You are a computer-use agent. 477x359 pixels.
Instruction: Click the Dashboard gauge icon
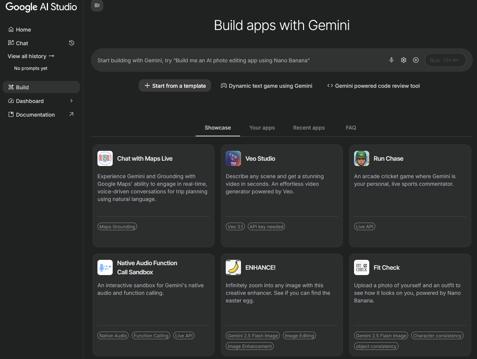click(11, 101)
